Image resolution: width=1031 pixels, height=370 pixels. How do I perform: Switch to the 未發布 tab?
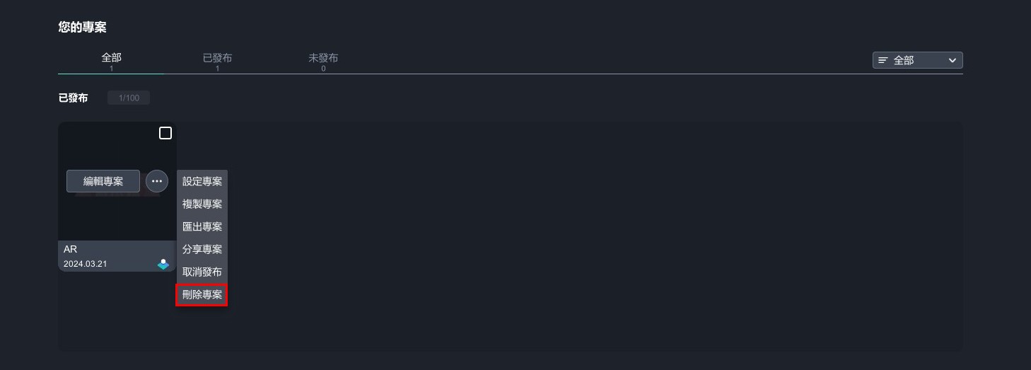pos(323,61)
